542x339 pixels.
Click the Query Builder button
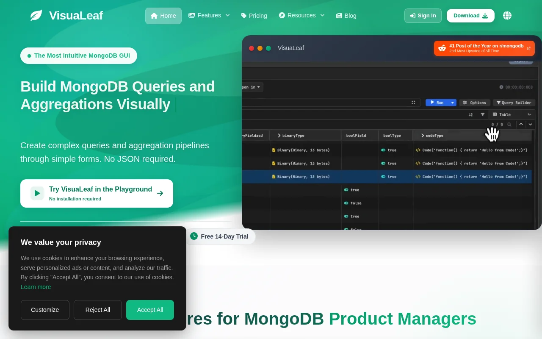click(514, 103)
